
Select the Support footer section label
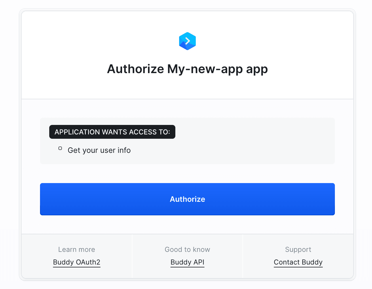[x=298, y=249]
